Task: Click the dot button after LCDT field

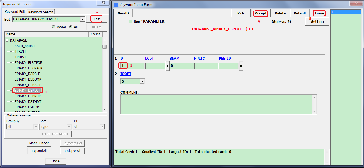Action: pos(167,66)
